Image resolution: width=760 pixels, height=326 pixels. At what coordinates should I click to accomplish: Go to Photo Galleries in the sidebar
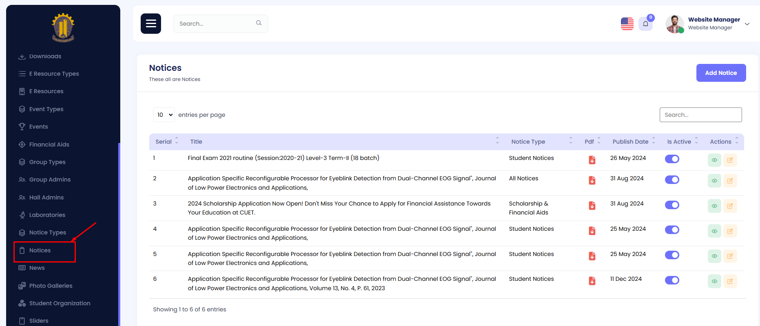[51, 286]
